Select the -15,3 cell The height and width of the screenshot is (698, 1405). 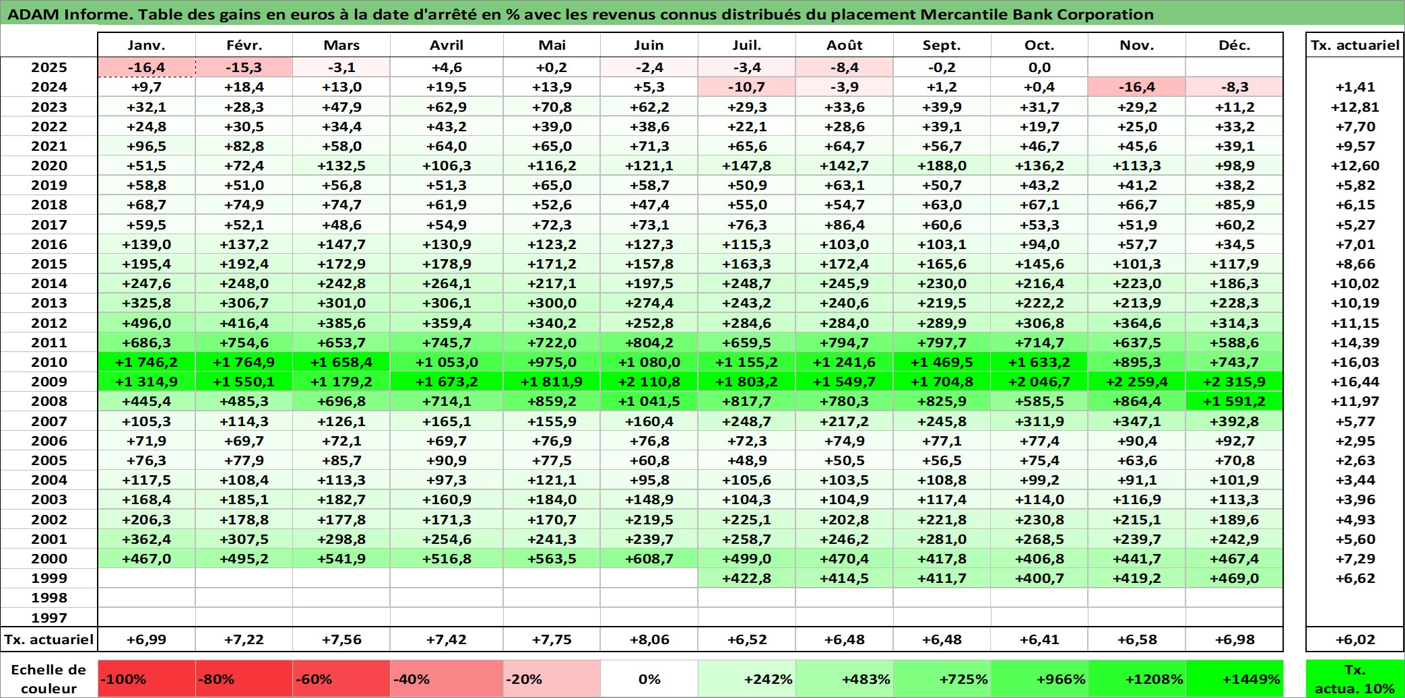(244, 67)
